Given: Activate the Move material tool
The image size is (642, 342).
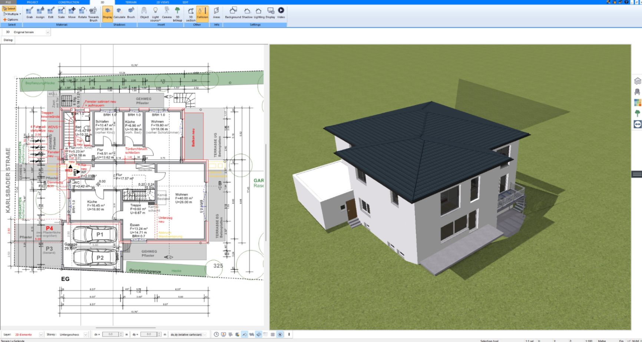Looking at the screenshot, I should 72,13.
